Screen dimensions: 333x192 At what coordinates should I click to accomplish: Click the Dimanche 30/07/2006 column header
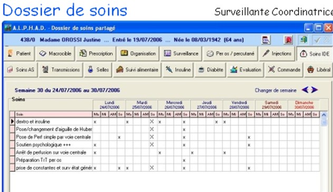point(304,105)
